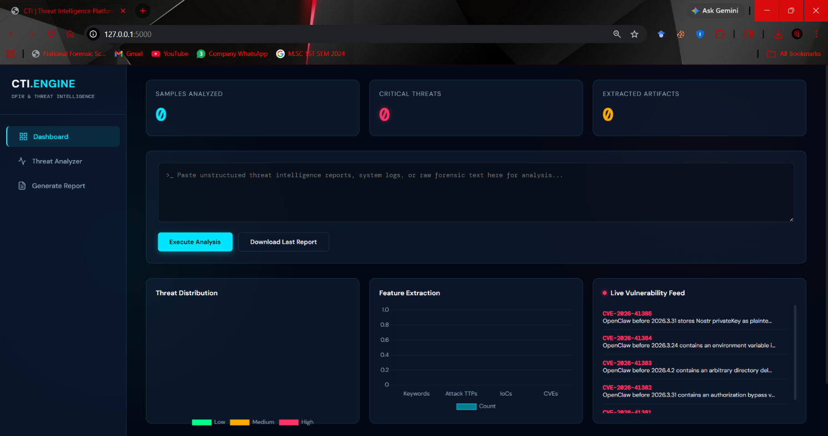Screen dimensions: 828x436
Task: Click the Download Last Report button
Action: click(284, 242)
